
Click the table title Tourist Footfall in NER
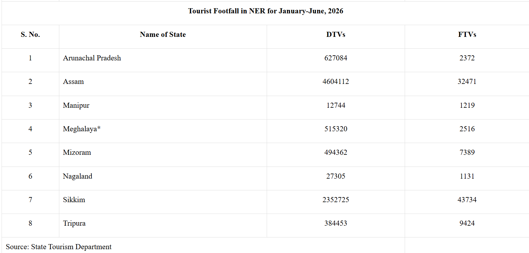[x=265, y=11]
